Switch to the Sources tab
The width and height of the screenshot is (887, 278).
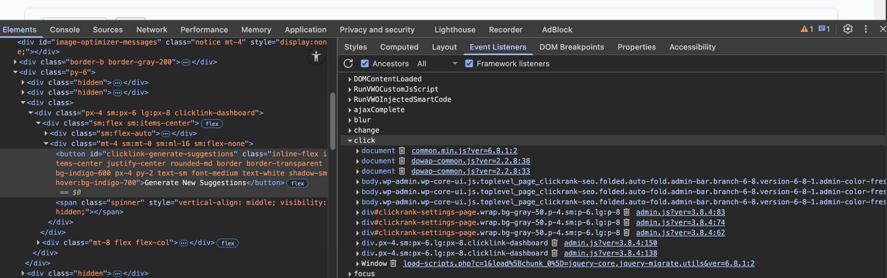pyautogui.click(x=108, y=30)
